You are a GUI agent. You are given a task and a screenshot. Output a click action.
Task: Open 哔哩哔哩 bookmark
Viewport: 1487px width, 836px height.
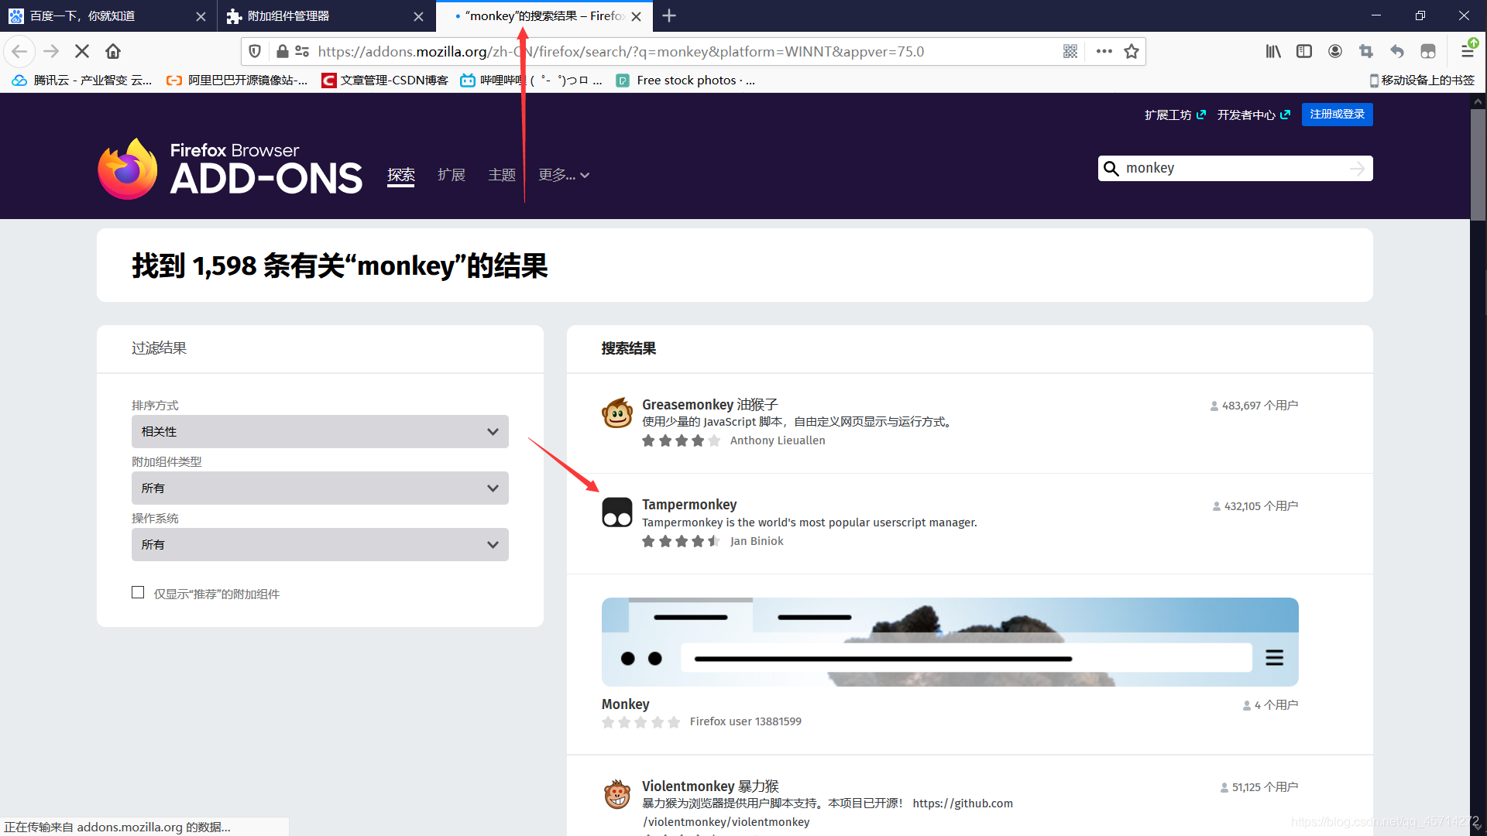tap(531, 80)
